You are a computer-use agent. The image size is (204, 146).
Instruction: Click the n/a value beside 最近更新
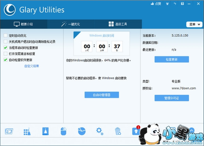[x=174, y=49]
